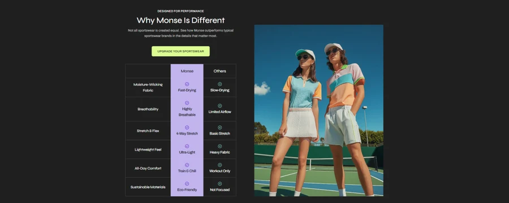This screenshot has width=509, height=203.
Task: Click the Fast-Drying text
Action: [x=187, y=90]
